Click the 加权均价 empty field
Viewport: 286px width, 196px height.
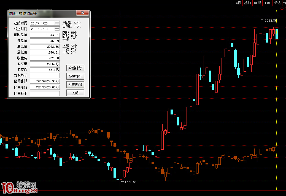[45, 75]
